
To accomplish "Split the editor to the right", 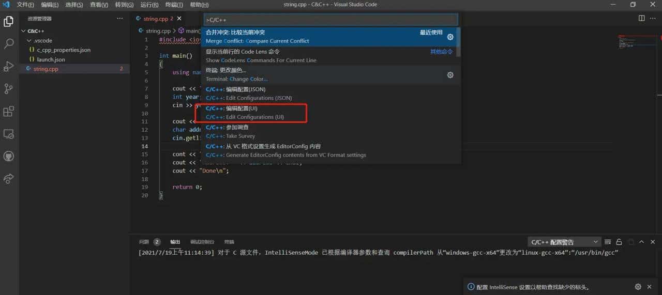I will coord(641,18).
